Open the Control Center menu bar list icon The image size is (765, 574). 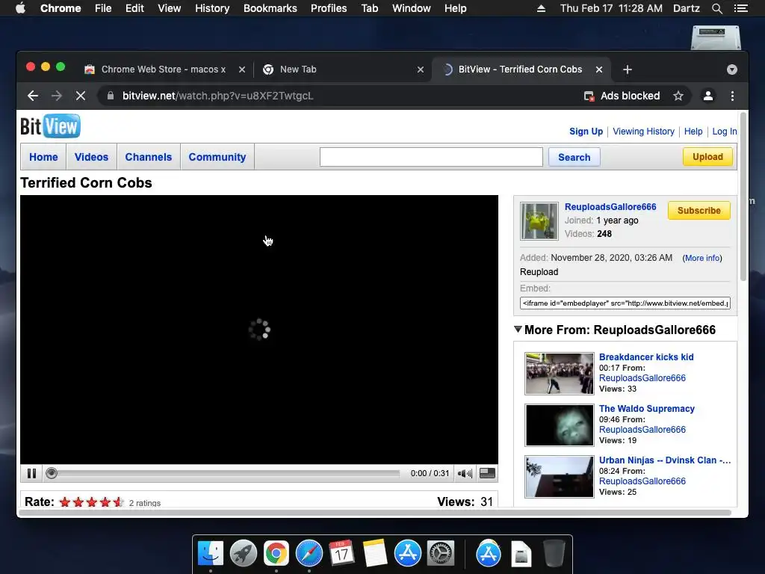(741, 8)
